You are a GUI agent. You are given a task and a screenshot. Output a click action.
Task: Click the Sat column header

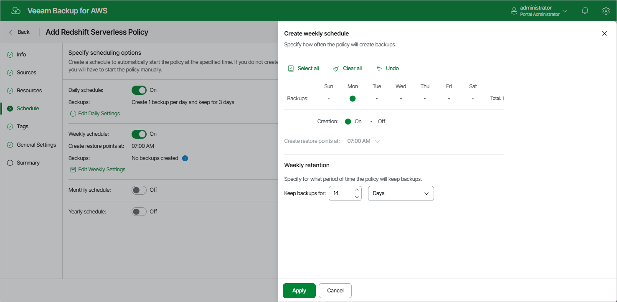point(473,86)
